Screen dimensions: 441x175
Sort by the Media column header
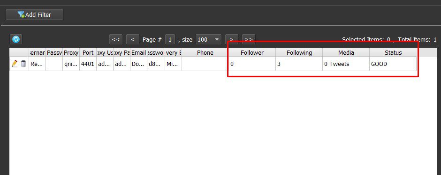tap(346, 53)
